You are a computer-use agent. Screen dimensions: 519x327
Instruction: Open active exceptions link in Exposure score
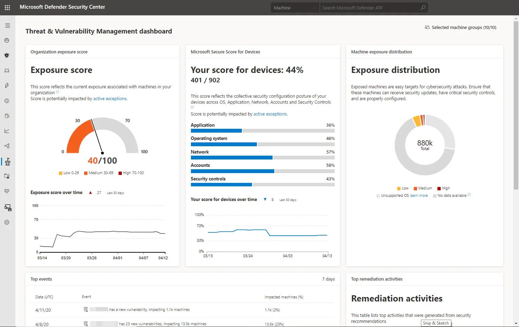tap(110, 99)
